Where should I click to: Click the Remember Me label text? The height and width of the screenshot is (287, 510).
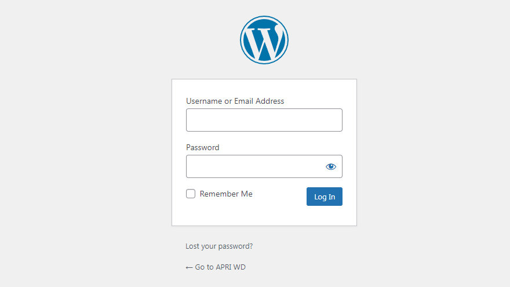226,194
